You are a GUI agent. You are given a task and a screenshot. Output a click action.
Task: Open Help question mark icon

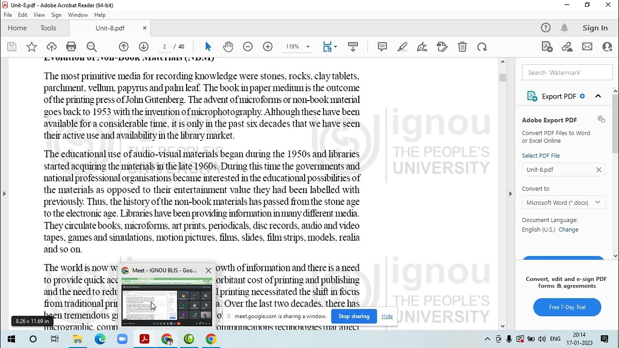[545, 28]
